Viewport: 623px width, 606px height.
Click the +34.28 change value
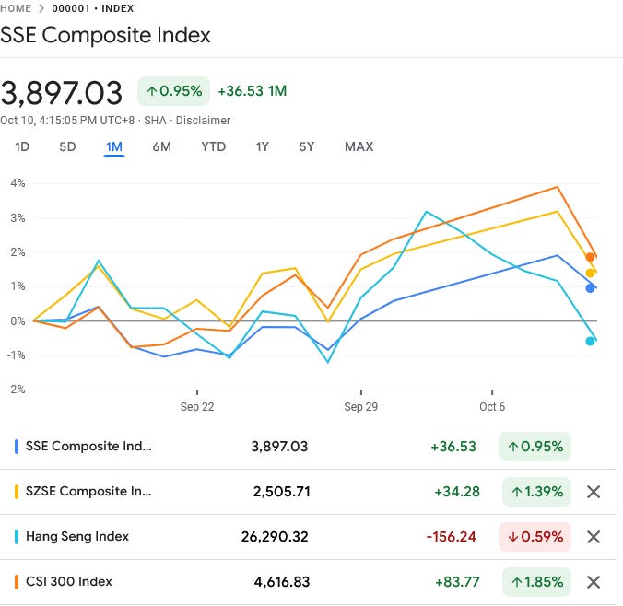457,492
